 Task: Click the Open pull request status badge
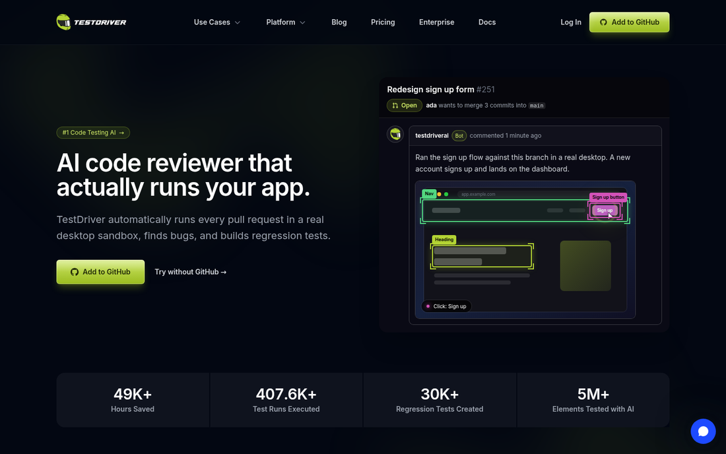tap(404, 106)
